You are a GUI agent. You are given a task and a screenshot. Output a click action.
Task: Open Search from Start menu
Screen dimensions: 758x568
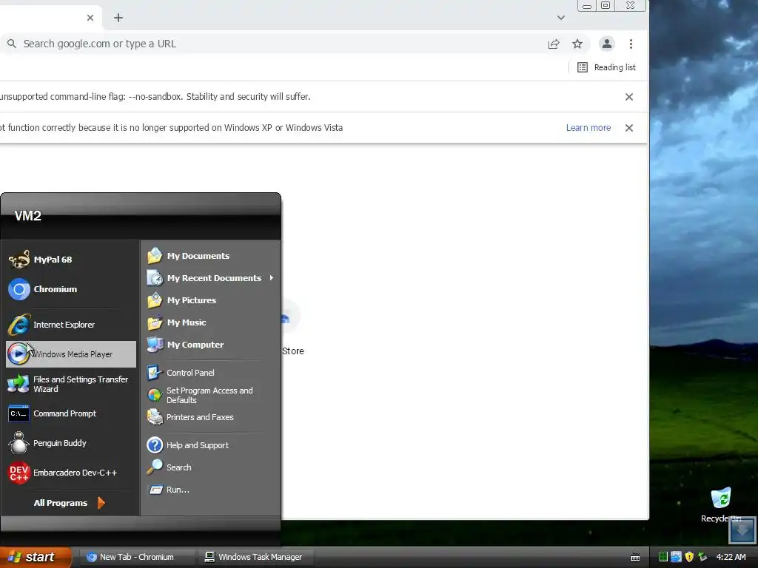point(210,467)
